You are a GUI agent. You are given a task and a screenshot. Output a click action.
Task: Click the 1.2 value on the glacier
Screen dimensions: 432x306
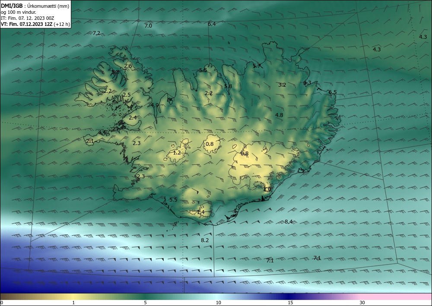177,153
